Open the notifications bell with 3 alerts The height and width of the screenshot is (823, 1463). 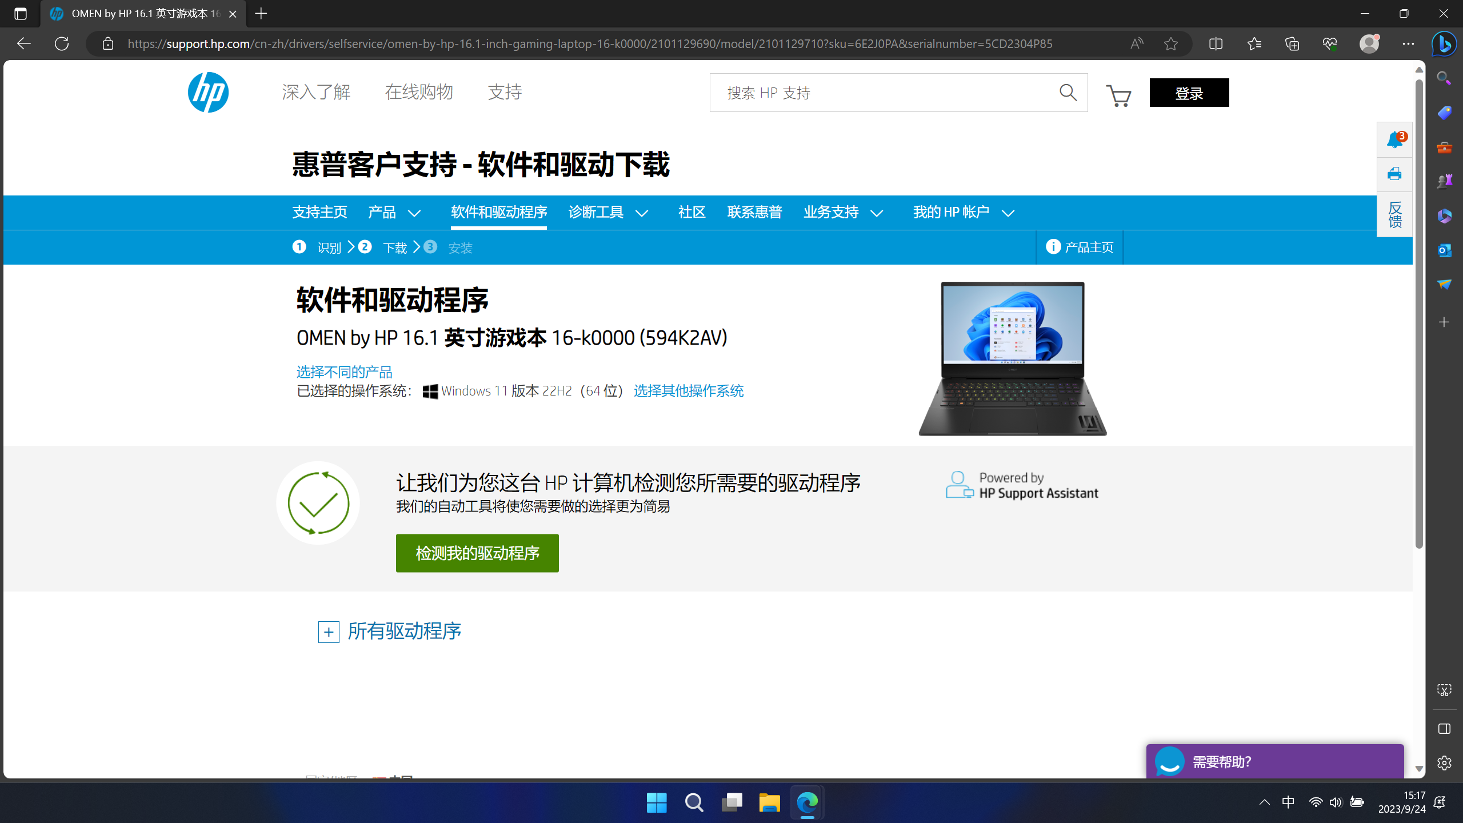click(x=1394, y=139)
